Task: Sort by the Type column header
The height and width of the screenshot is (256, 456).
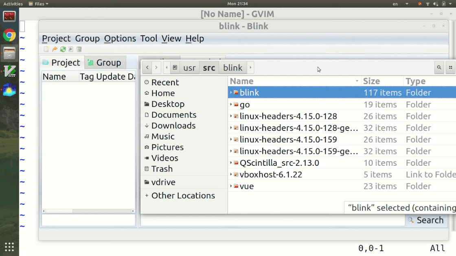Action: point(430,81)
